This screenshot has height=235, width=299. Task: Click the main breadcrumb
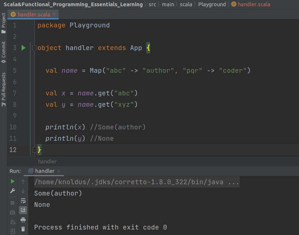click(168, 4)
